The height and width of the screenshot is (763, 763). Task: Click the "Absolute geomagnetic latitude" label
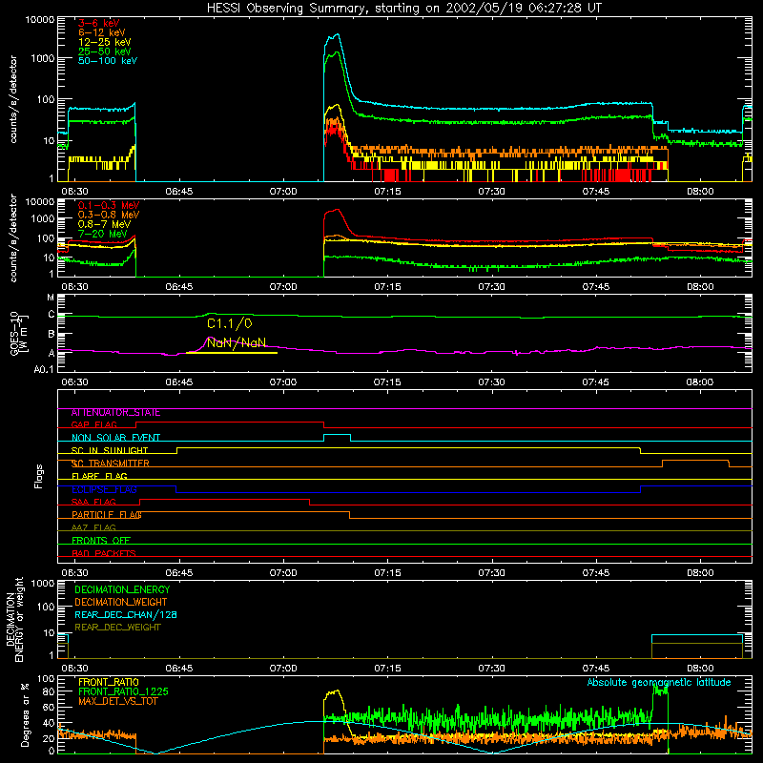(659, 683)
